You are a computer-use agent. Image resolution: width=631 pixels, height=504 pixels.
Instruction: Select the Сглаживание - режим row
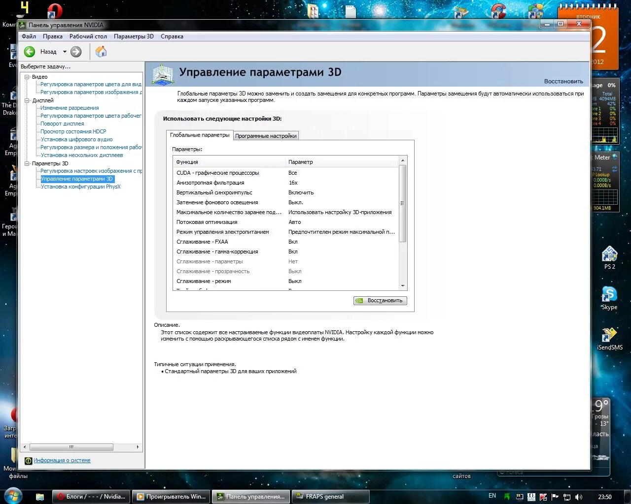[x=285, y=281]
